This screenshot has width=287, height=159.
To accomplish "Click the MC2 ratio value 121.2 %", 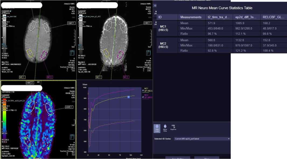I will tap(240, 51).
